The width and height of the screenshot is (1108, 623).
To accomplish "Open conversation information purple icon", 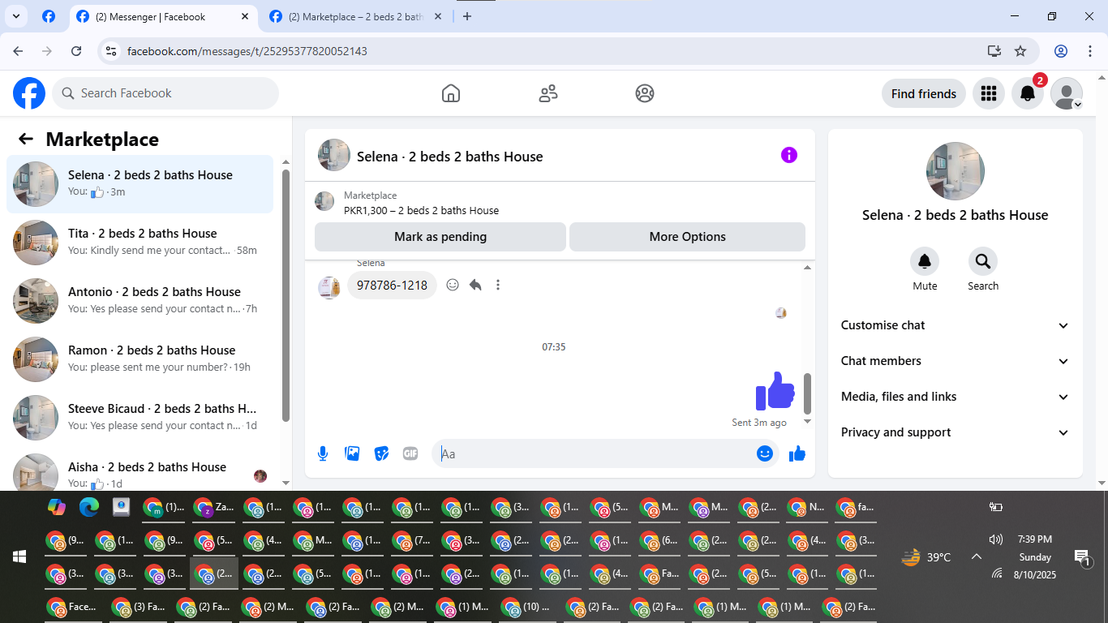I will point(789,155).
